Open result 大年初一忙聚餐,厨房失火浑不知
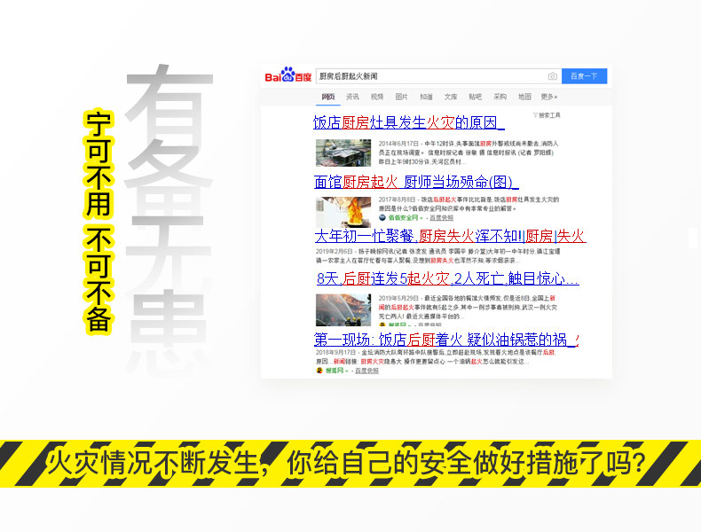 click(x=450, y=236)
